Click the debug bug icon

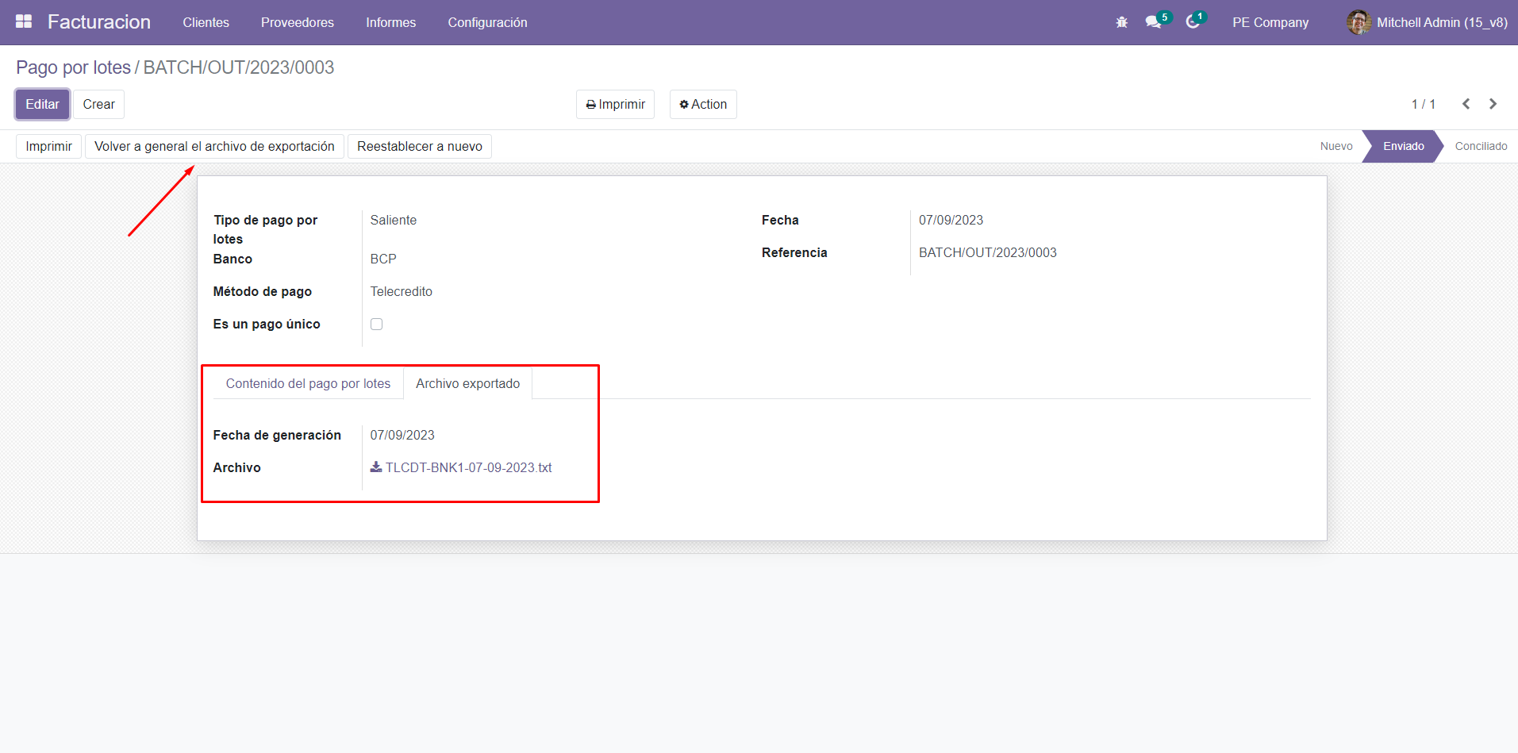(1121, 22)
